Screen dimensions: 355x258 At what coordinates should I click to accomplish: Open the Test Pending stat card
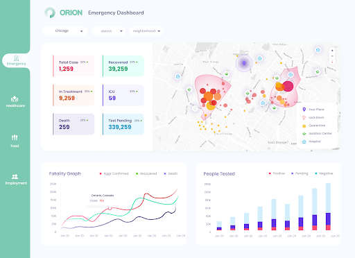click(x=123, y=124)
